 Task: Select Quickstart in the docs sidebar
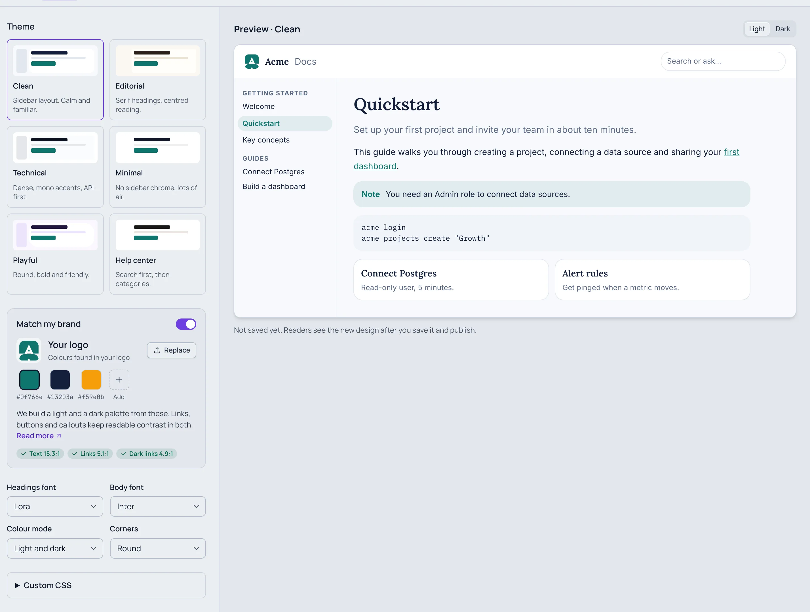pos(285,123)
